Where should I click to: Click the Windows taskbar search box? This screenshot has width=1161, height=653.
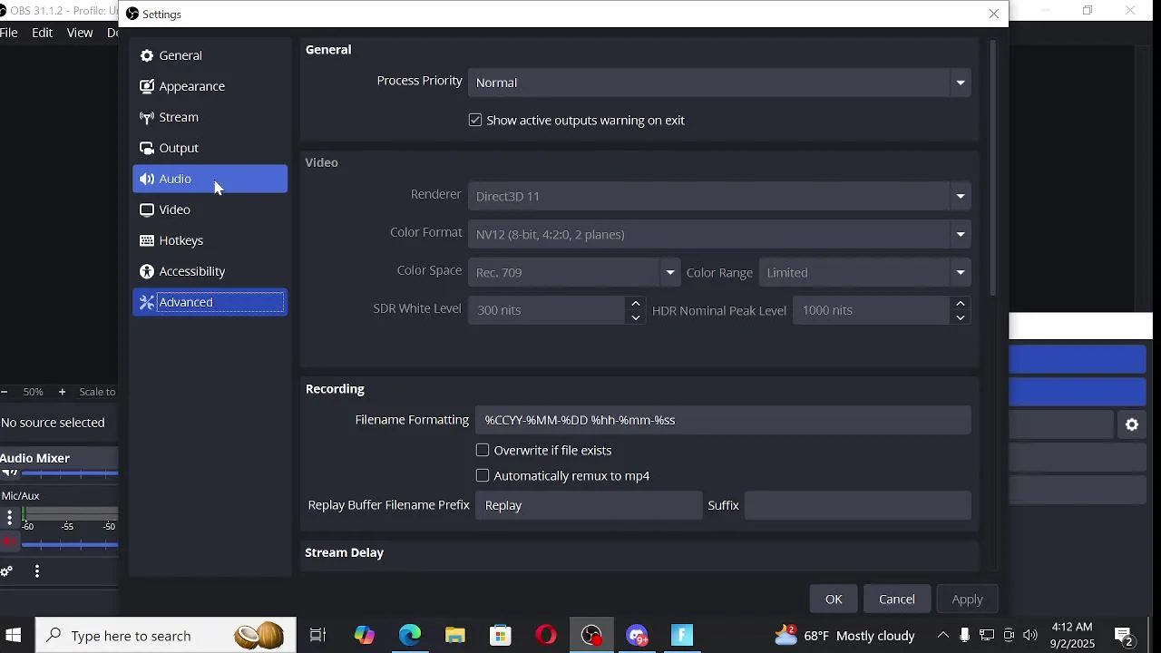[x=166, y=636]
